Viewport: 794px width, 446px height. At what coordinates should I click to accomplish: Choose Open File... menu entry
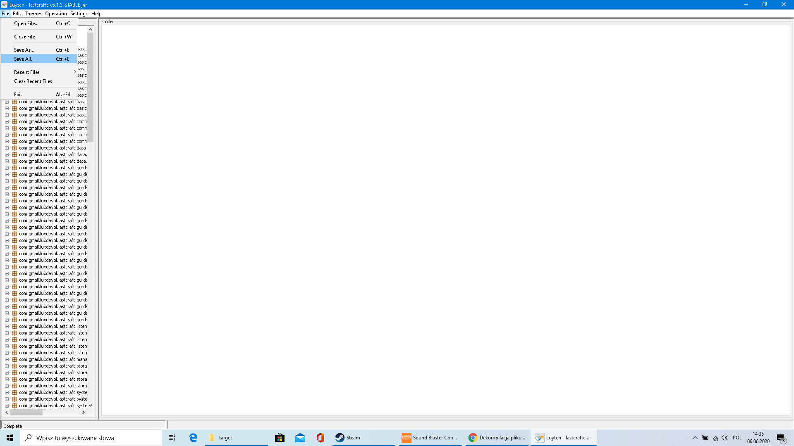click(26, 24)
